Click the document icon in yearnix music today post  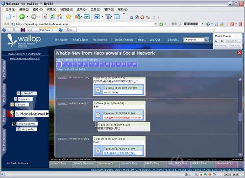[98, 90]
